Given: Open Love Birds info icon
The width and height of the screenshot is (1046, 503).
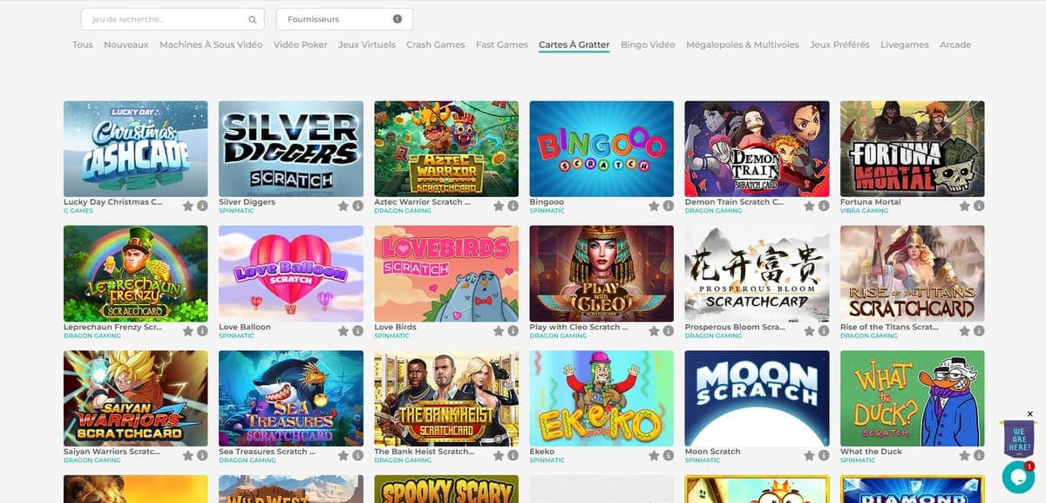Looking at the screenshot, I should 513,331.
